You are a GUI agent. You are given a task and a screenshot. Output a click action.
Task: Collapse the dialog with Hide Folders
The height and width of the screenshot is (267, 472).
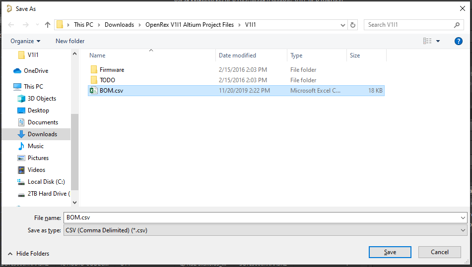pos(28,254)
